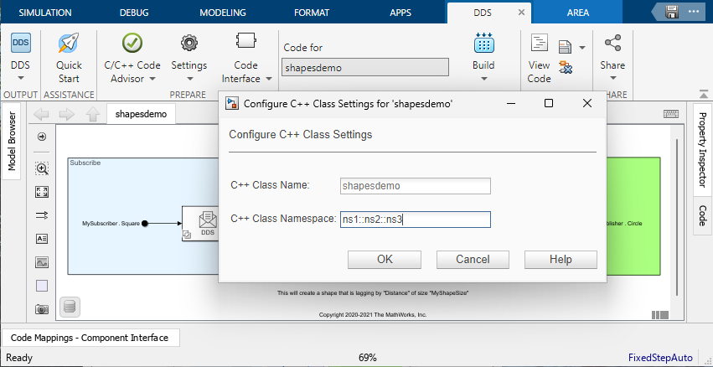Expand the Code Interface dropdown arrow
Viewport: 713px width, 367px height.
click(x=269, y=79)
